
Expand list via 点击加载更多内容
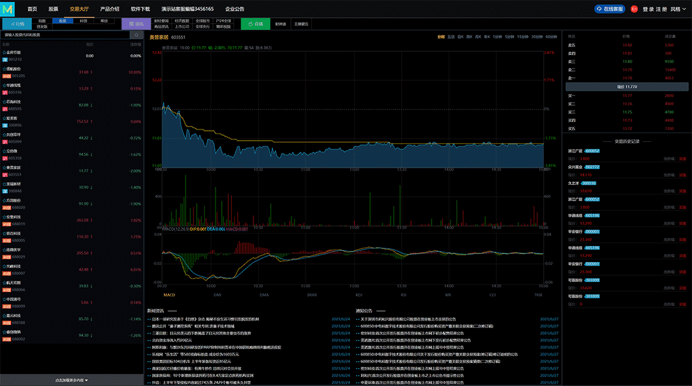[x=72, y=380]
